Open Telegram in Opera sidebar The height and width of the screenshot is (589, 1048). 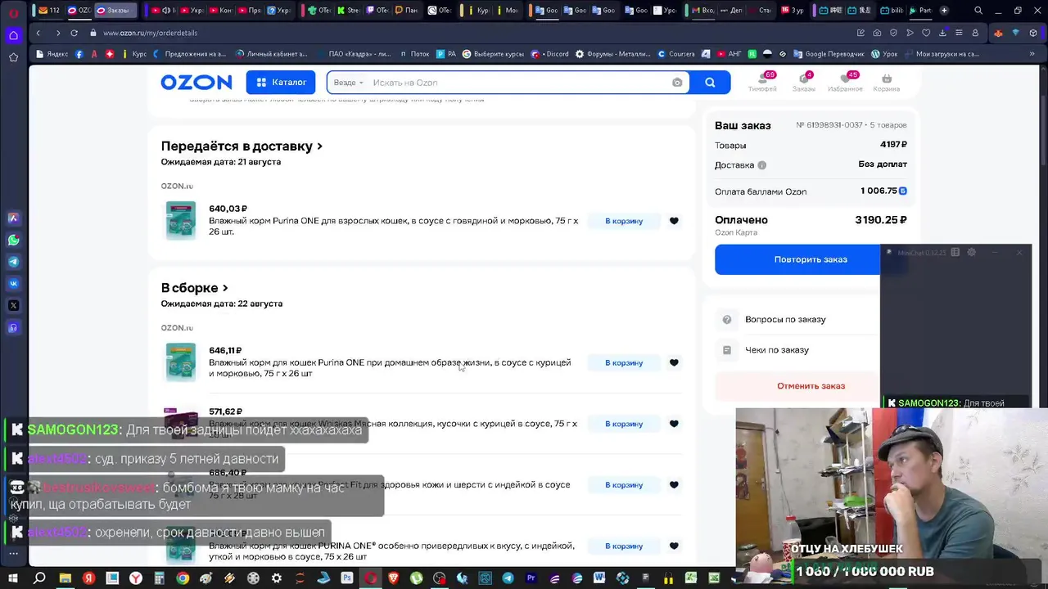(x=13, y=262)
